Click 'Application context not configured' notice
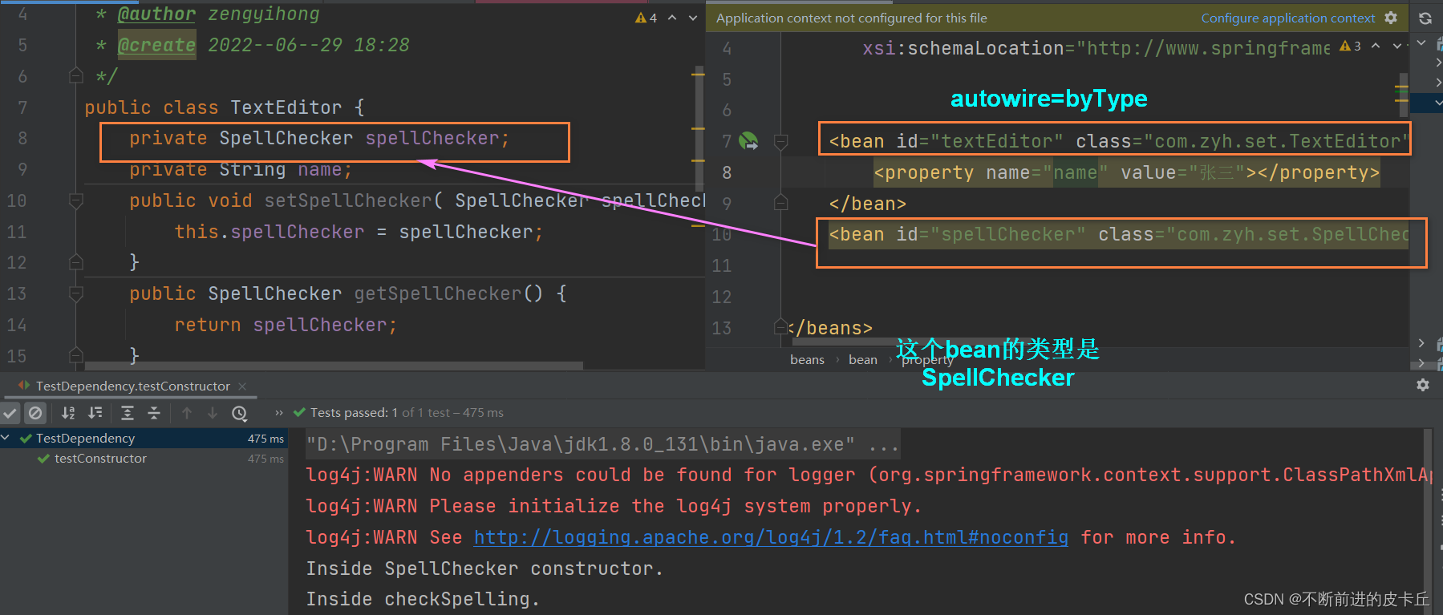1443x615 pixels. (x=851, y=18)
